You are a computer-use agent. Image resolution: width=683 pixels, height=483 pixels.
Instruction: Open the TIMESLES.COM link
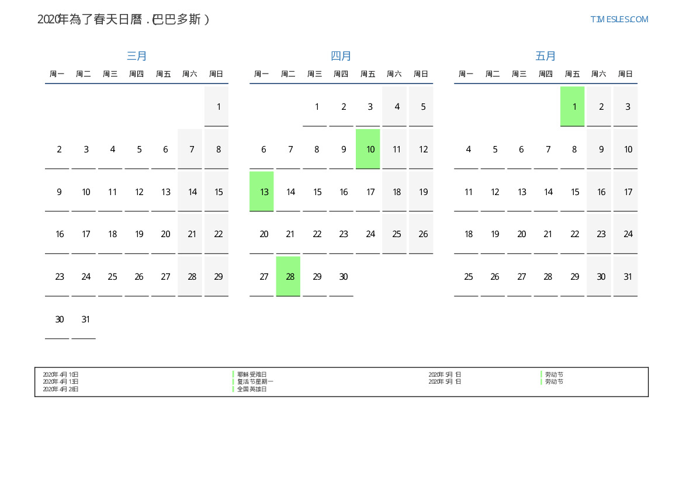(619, 19)
